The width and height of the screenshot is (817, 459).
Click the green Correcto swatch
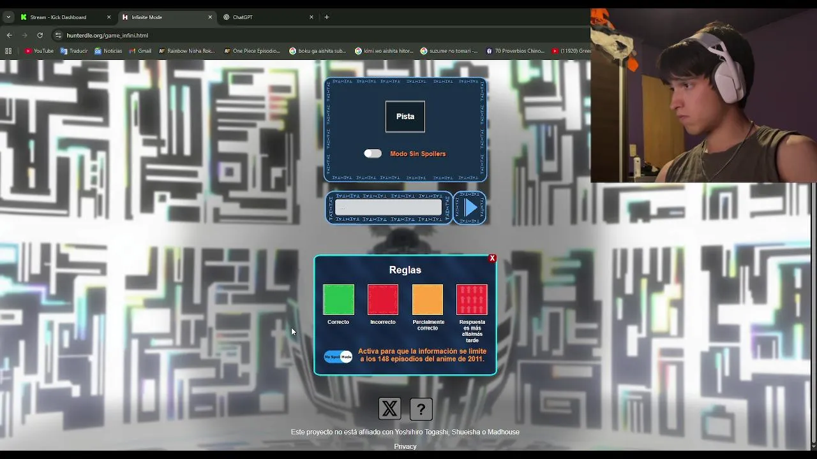click(338, 300)
